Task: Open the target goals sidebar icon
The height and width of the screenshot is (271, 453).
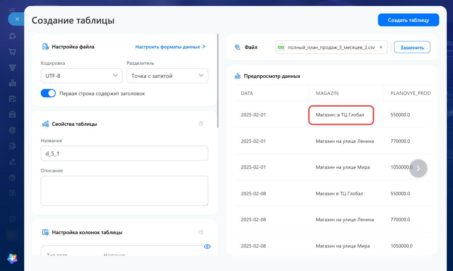Action: (12, 130)
